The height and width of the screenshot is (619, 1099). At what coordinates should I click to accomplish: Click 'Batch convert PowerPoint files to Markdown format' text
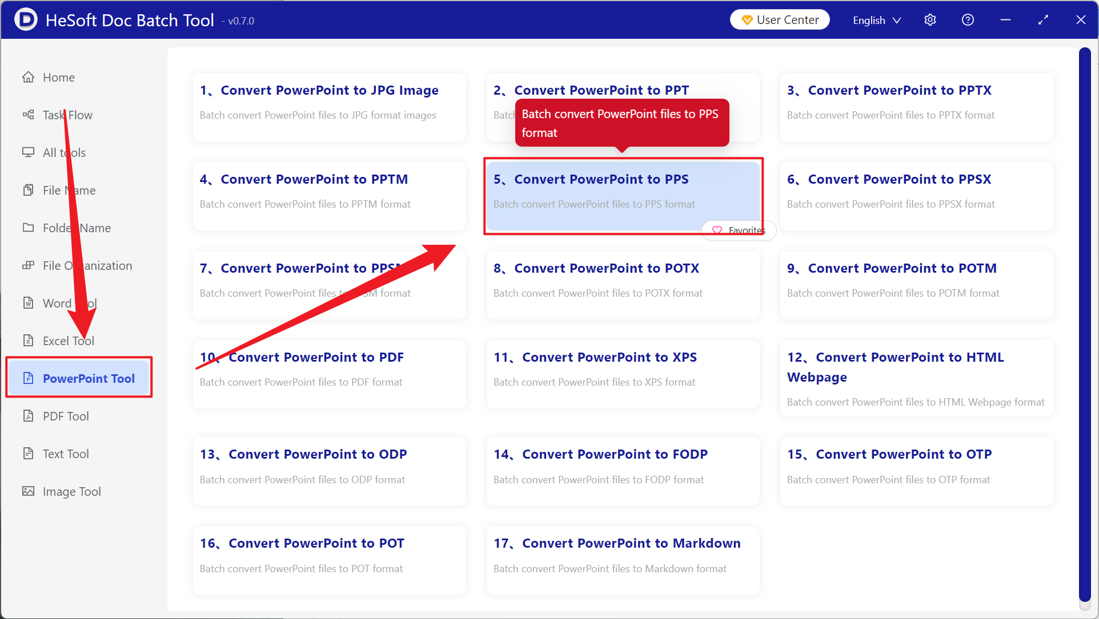(x=609, y=569)
